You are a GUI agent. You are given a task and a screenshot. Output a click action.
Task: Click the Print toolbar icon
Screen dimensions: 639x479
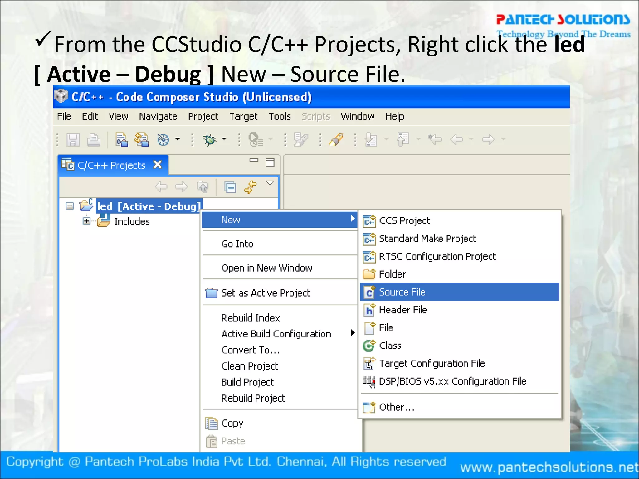pos(93,139)
